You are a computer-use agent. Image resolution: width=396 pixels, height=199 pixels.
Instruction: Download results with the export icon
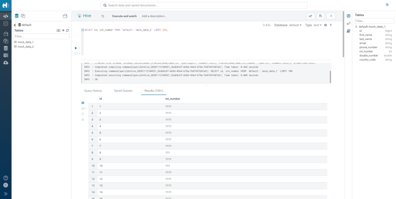[x=83, y=119]
